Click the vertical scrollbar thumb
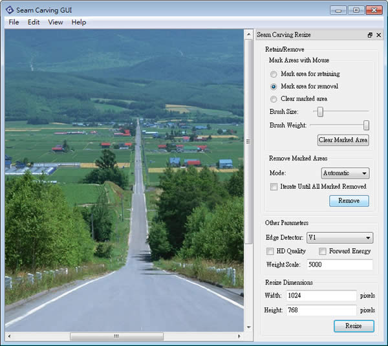This screenshot has width=388, height=346. coord(249,142)
